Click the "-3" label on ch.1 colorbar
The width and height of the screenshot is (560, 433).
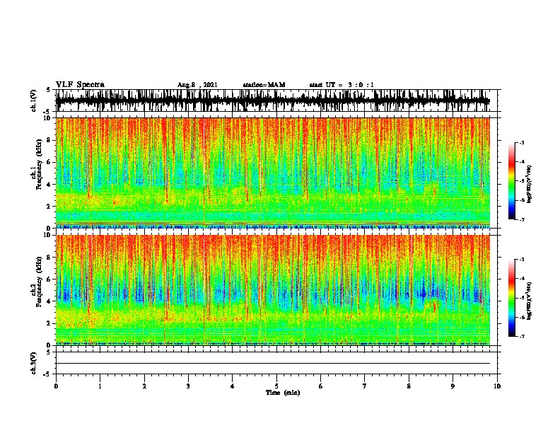[521, 142]
